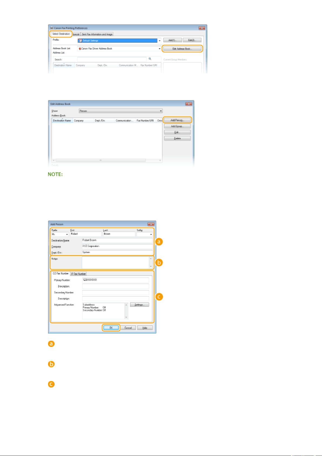Click the search magnifier icon in Fax Preferences
Screen dimensions: 322x456
[x=150, y=59]
